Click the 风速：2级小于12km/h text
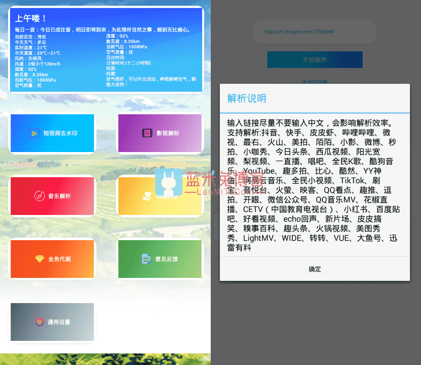421x365 pixels. 38,64
